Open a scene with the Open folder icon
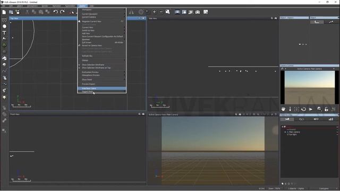 click(x=11, y=12)
